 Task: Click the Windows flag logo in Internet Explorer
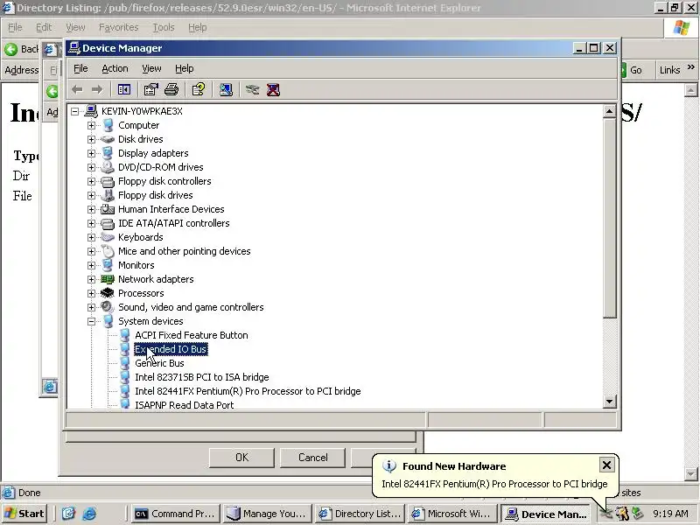click(x=681, y=28)
